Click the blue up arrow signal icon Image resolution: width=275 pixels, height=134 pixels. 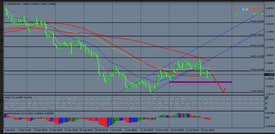click(240, 9)
